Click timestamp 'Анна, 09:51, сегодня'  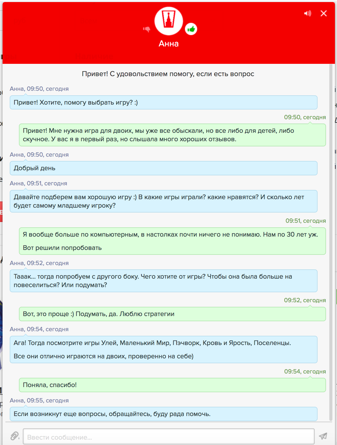[38, 183]
